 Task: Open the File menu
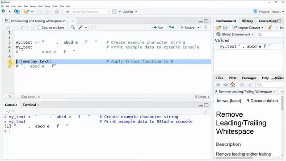[2, 6]
